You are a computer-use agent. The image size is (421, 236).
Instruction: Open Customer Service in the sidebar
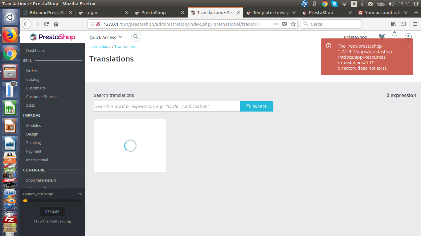click(41, 96)
